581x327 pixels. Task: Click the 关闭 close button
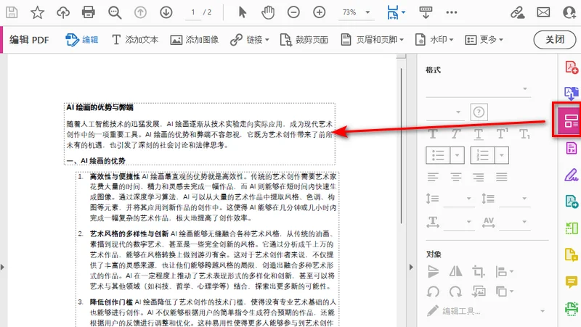[x=555, y=40]
